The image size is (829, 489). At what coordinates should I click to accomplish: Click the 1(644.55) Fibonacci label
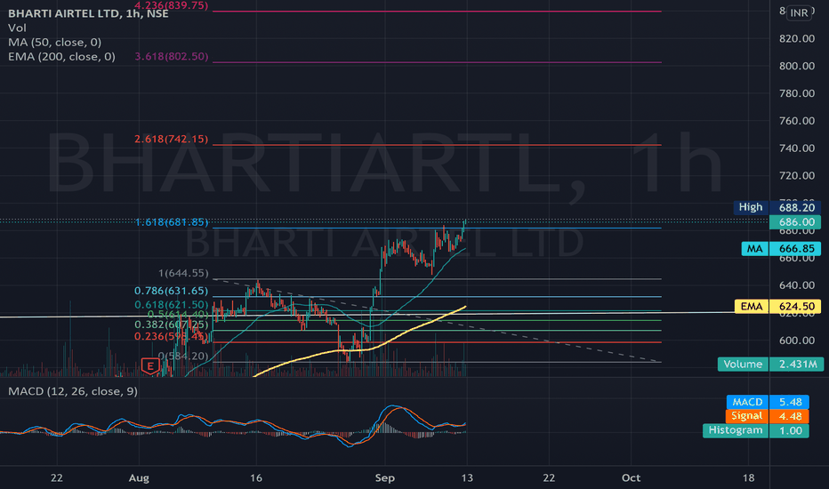pos(183,273)
